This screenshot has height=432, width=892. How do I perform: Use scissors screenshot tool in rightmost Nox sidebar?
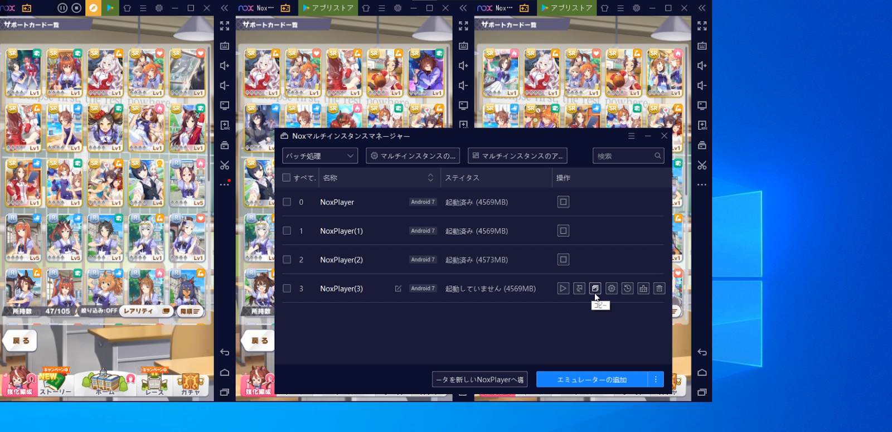tap(702, 165)
